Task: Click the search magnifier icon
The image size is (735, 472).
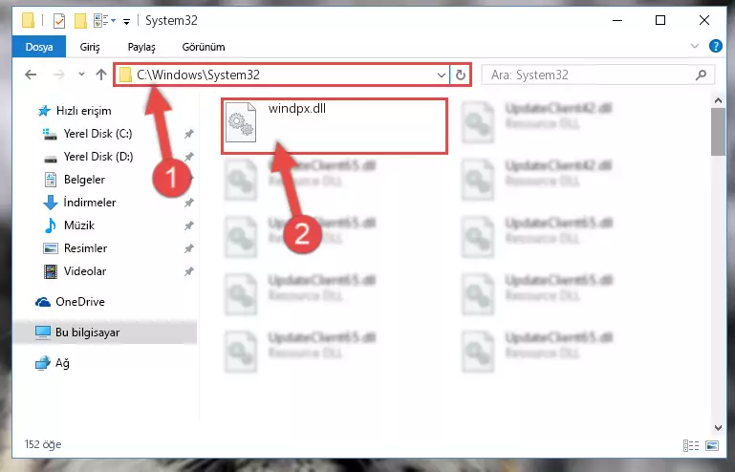Action: pyautogui.click(x=701, y=75)
